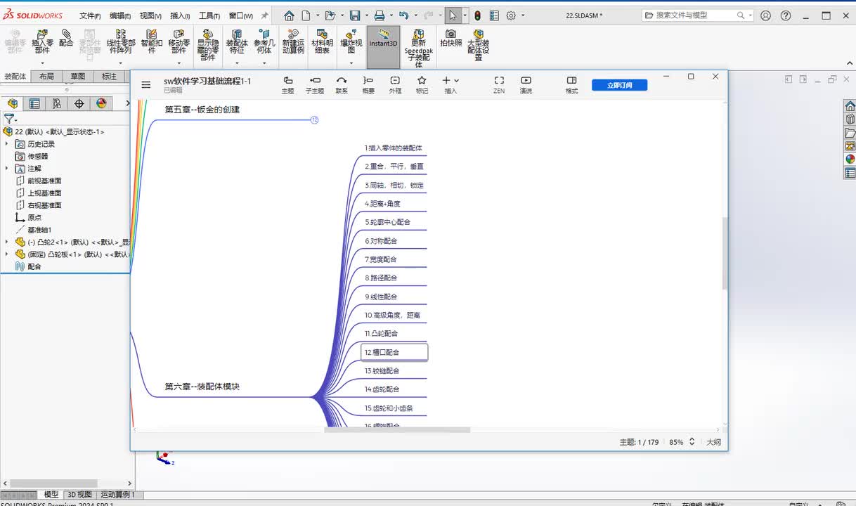
Task: Expand the 凸轮板<1> component node
Action: [x=7, y=254]
